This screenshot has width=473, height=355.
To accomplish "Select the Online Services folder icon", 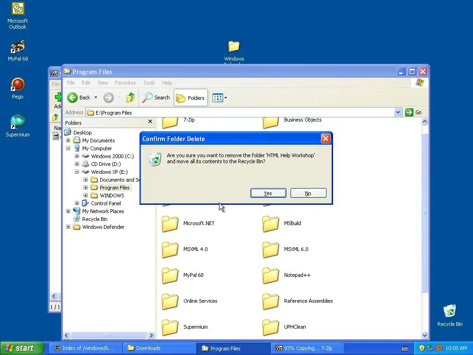I will (170, 301).
